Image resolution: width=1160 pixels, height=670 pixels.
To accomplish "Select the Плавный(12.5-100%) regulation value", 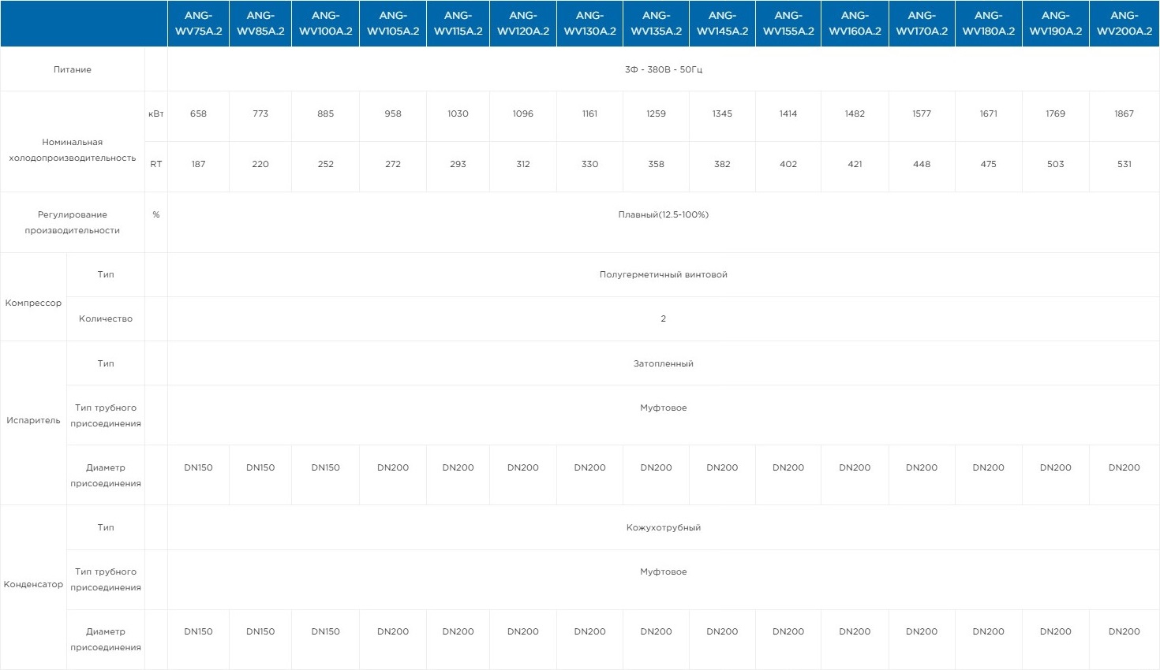I will tap(663, 214).
